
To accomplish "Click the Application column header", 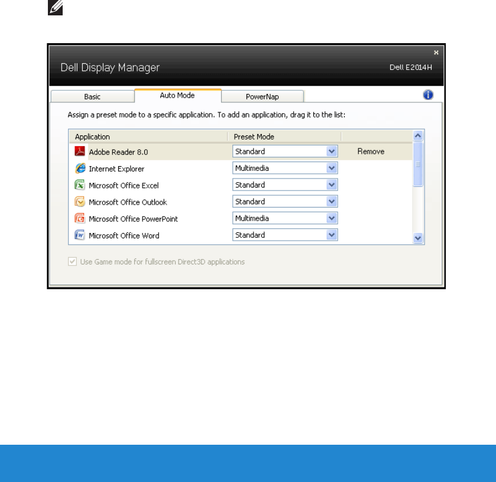I will point(148,137).
